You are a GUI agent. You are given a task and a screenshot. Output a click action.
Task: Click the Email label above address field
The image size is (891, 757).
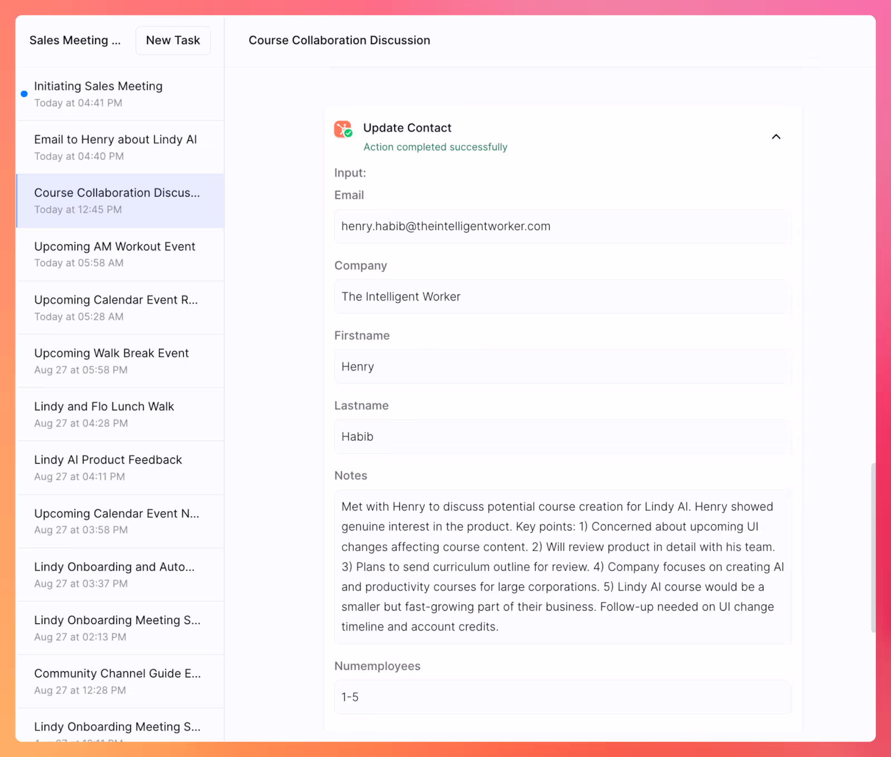click(349, 195)
